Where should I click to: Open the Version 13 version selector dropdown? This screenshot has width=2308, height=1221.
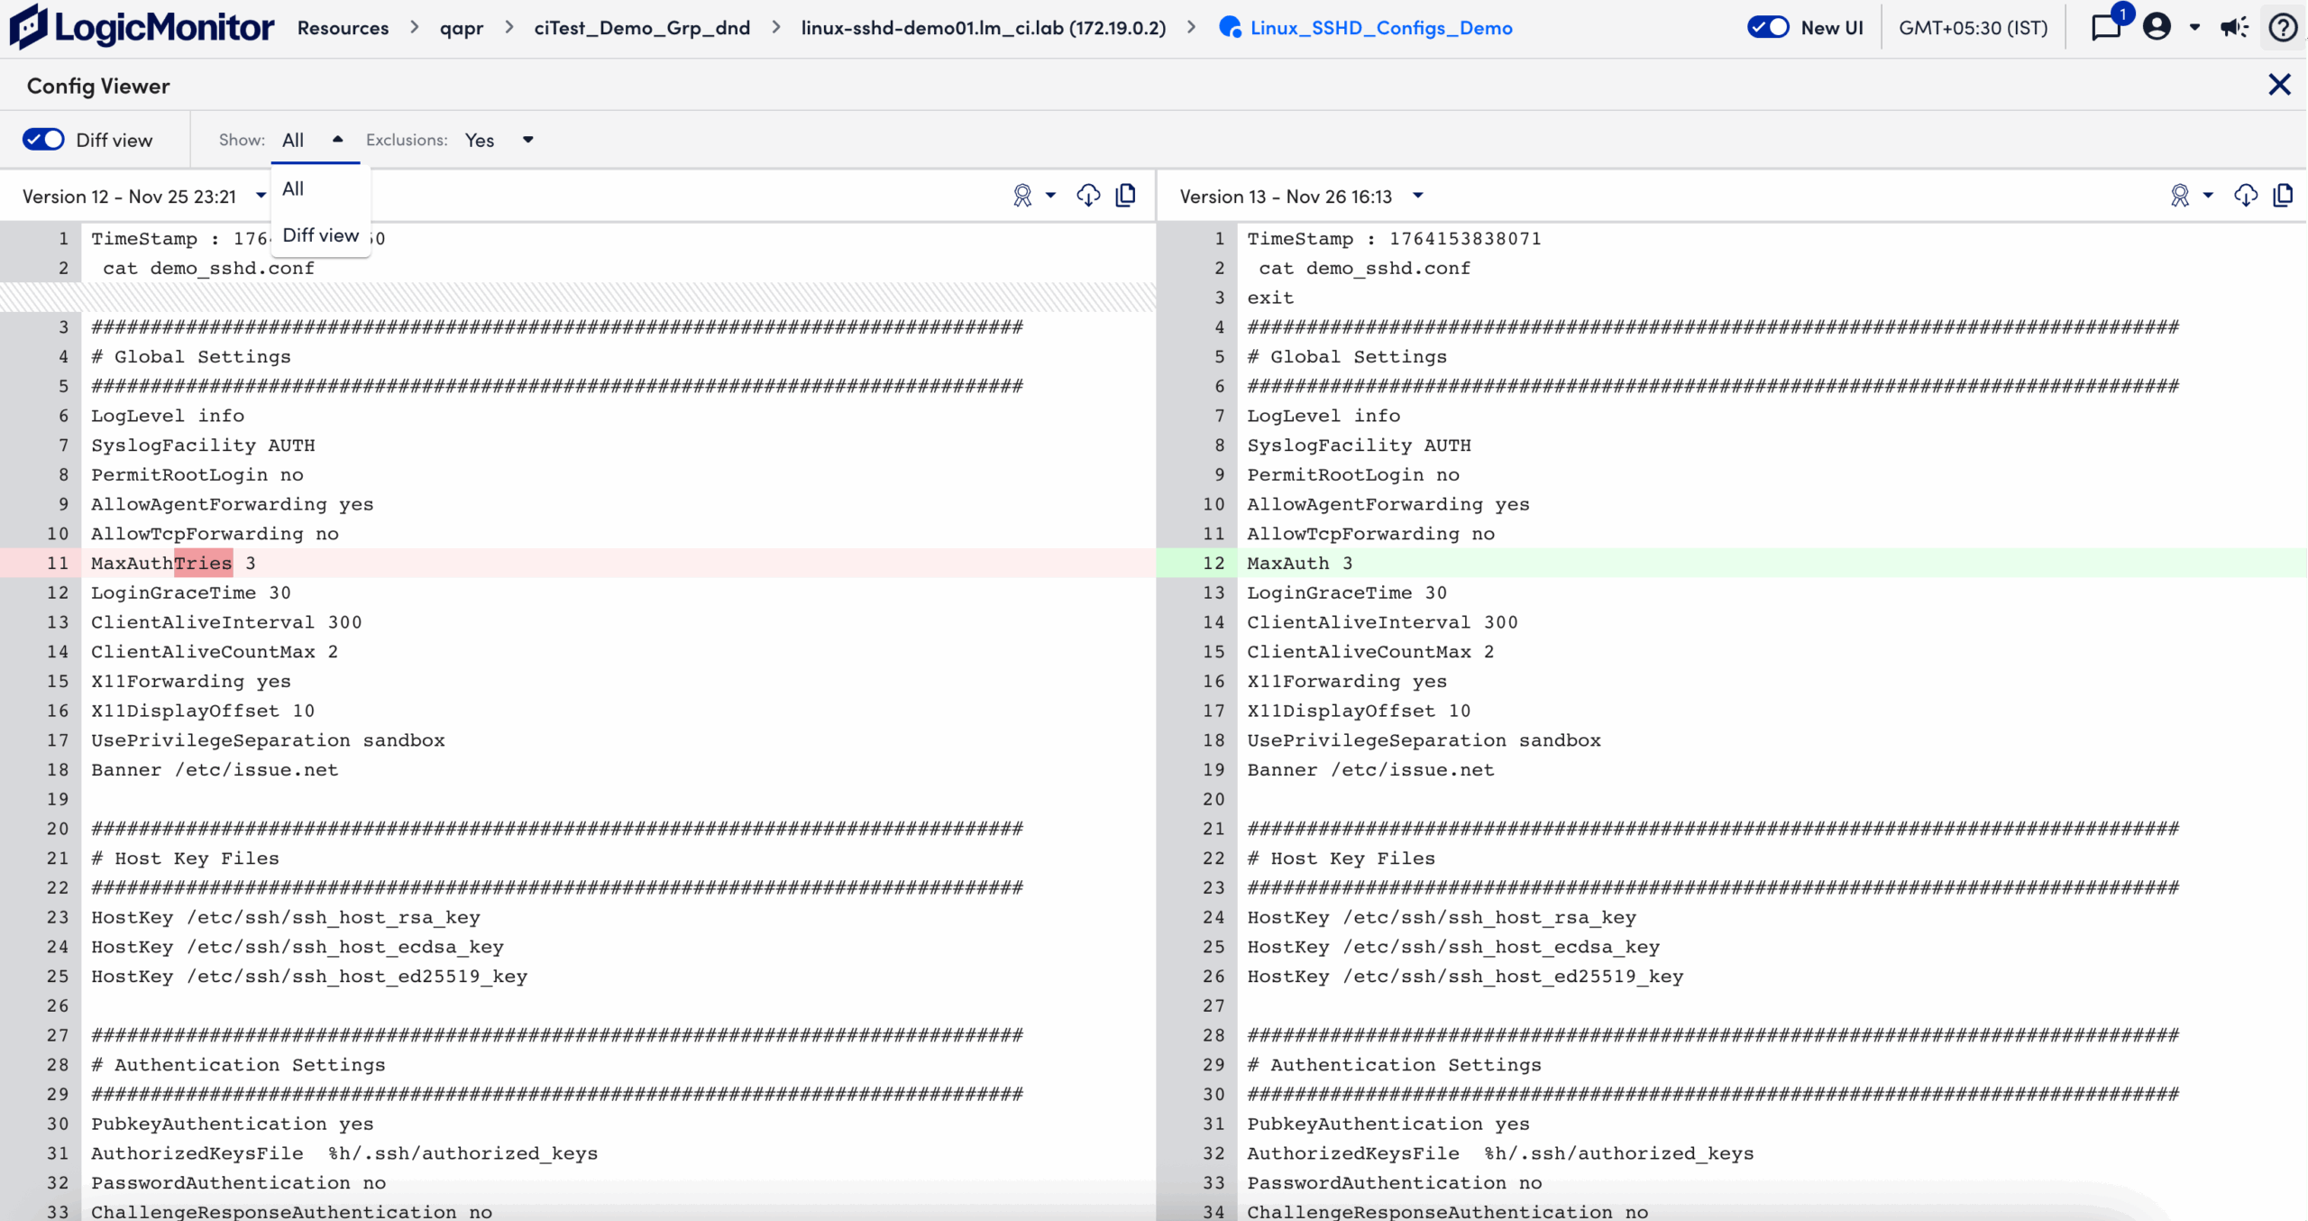pyautogui.click(x=1418, y=196)
